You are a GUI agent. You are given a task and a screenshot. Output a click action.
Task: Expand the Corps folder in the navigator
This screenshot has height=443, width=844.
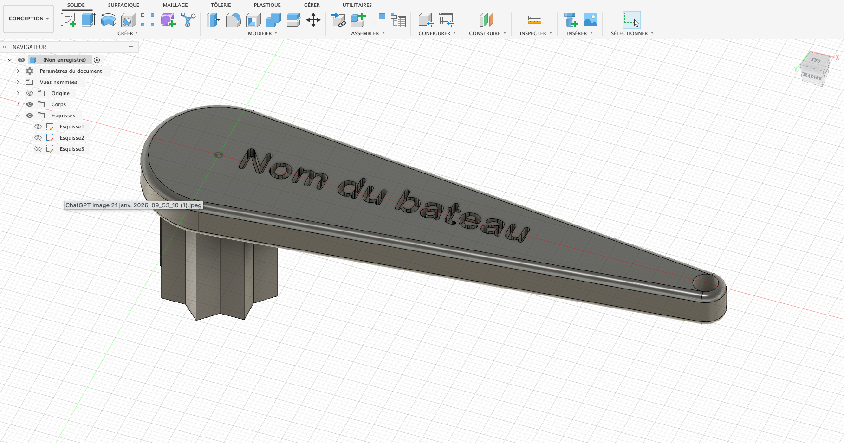click(18, 104)
